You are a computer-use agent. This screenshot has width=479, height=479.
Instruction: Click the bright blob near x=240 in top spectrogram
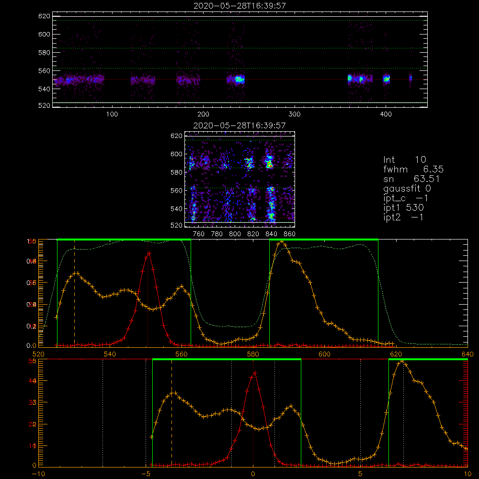239,80
